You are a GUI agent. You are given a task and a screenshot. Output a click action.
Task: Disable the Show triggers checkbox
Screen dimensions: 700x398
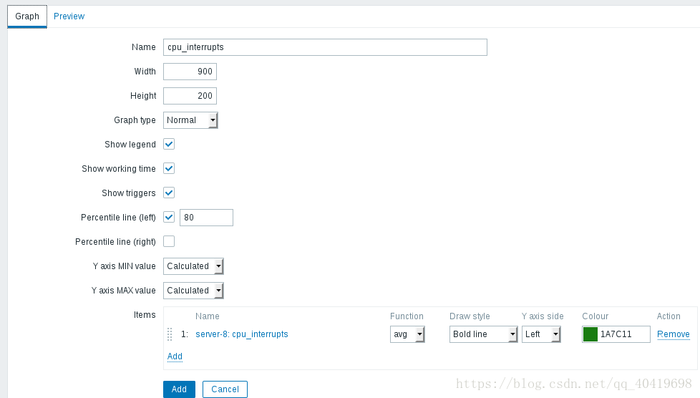[169, 193]
